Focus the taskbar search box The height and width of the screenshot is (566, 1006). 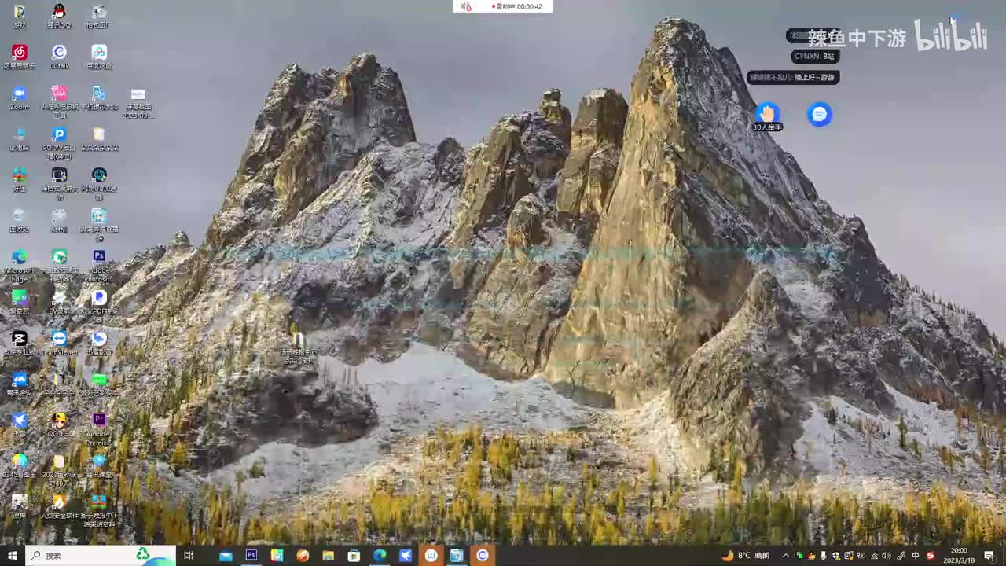(101, 555)
